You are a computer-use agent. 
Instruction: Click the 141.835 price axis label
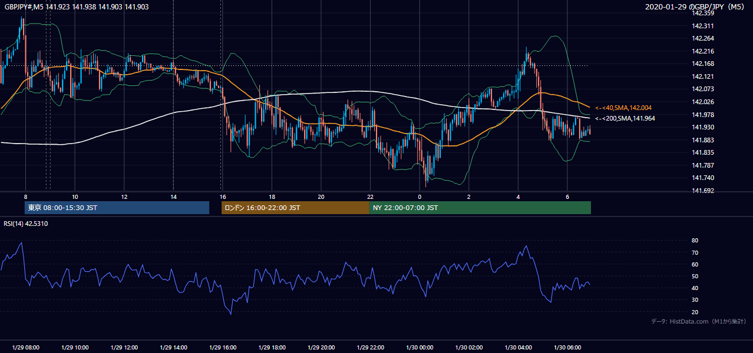(703, 152)
